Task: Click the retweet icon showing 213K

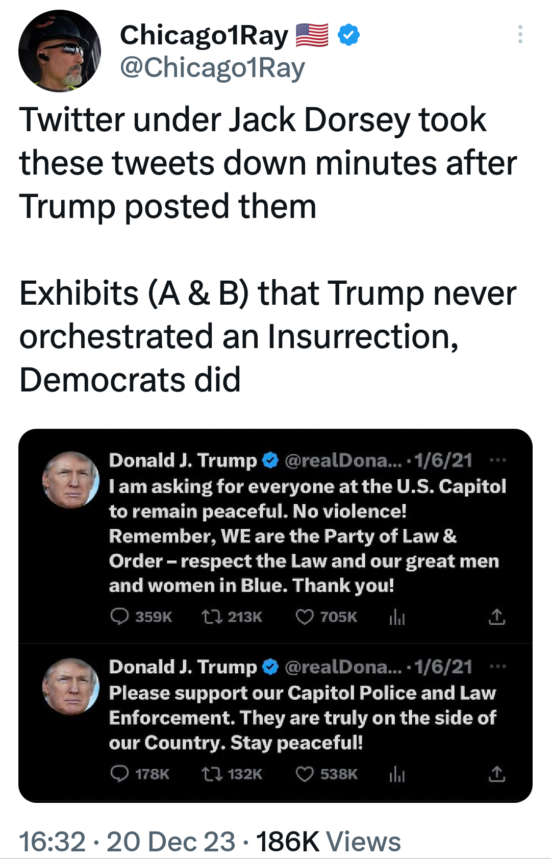Action: pyautogui.click(x=212, y=617)
